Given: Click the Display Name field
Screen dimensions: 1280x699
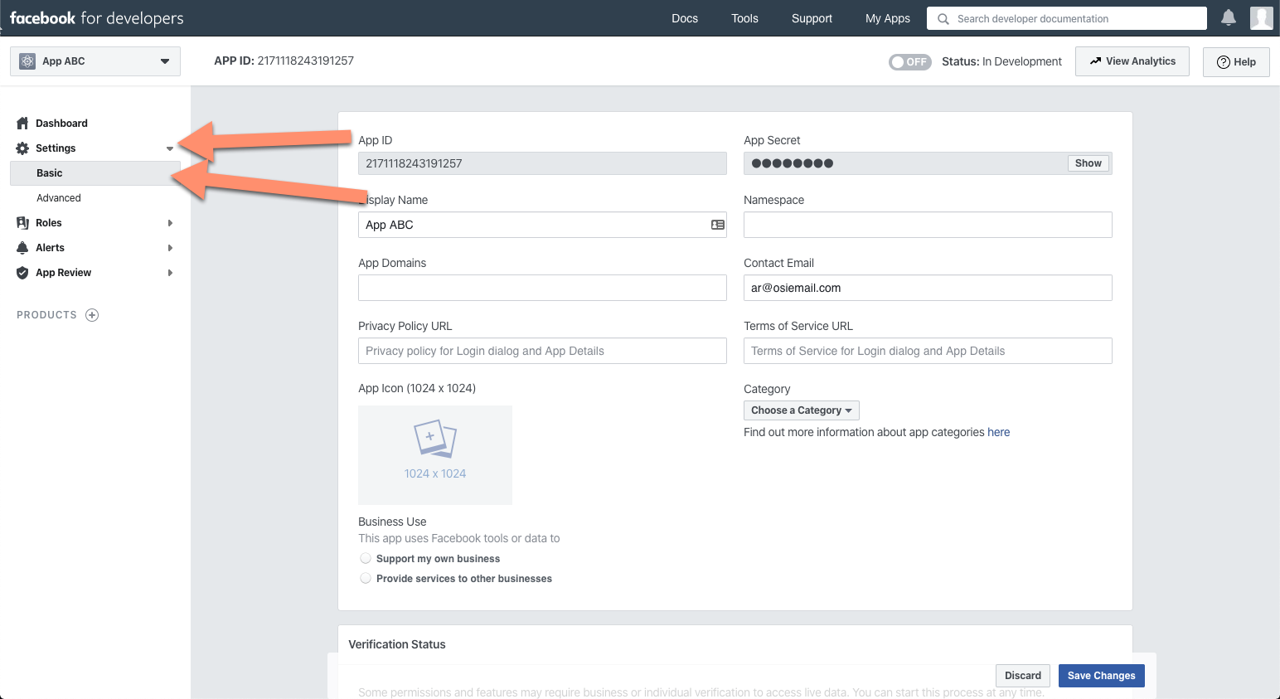Looking at the screenshot, I should tap(542, 225).
